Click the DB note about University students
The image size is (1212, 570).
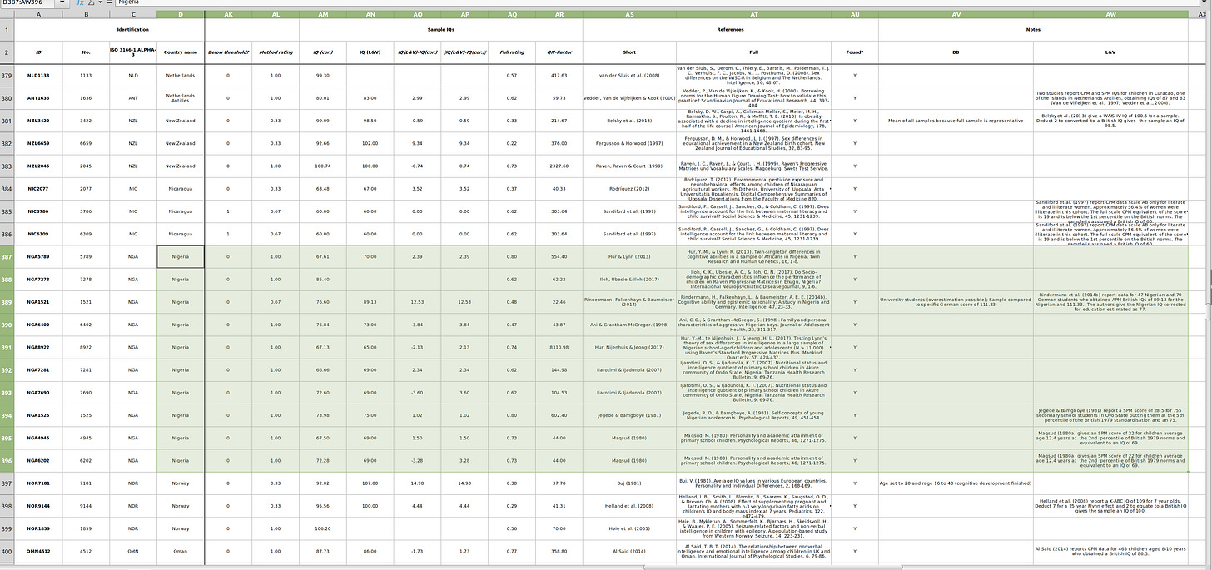coord(956,302)
